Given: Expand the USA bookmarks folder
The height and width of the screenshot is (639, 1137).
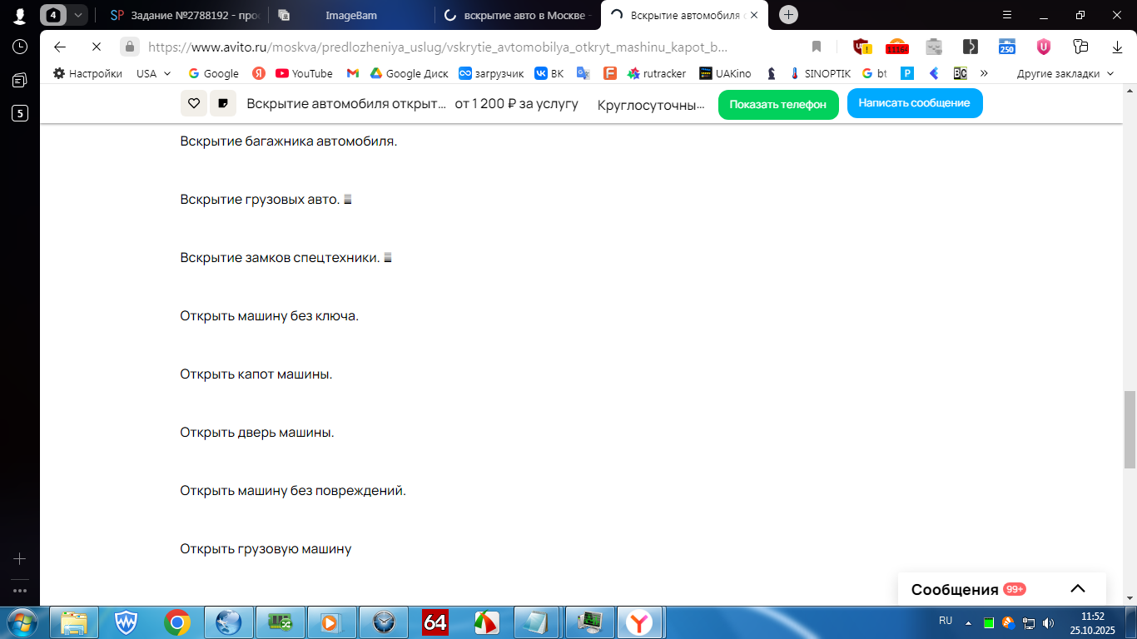Looking at the screenshot, I should [154, 73].
